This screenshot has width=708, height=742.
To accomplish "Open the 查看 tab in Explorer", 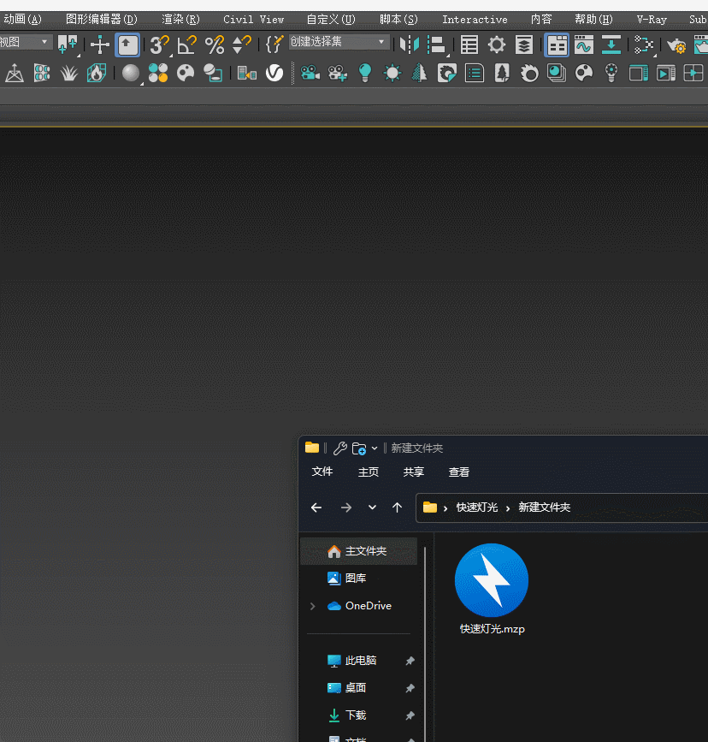I will [x=459, y=472].
